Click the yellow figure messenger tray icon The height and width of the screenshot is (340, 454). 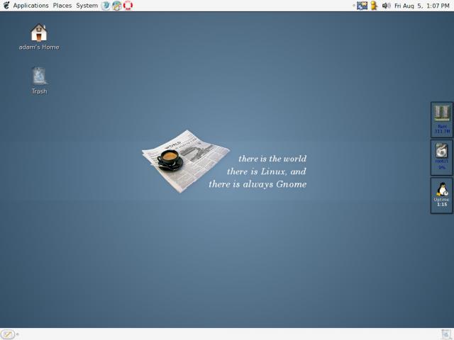(x=374, y=6)
